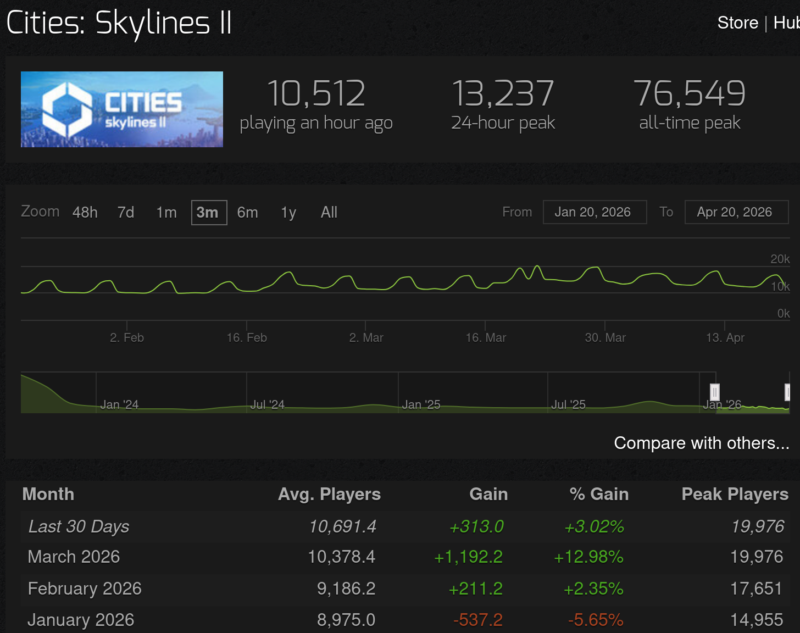Click the Cities Skylines II game banner

click(122, 109)
